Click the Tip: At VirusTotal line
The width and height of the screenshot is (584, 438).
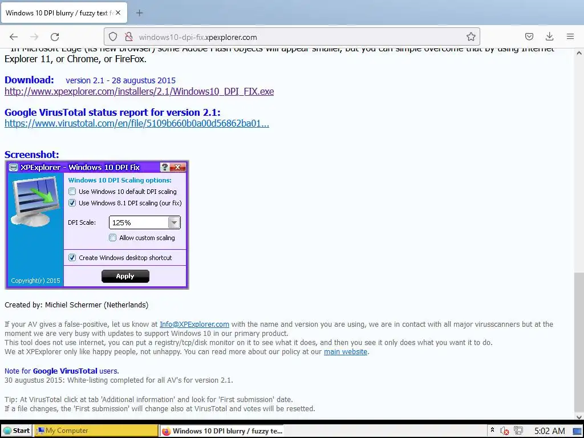149,400
